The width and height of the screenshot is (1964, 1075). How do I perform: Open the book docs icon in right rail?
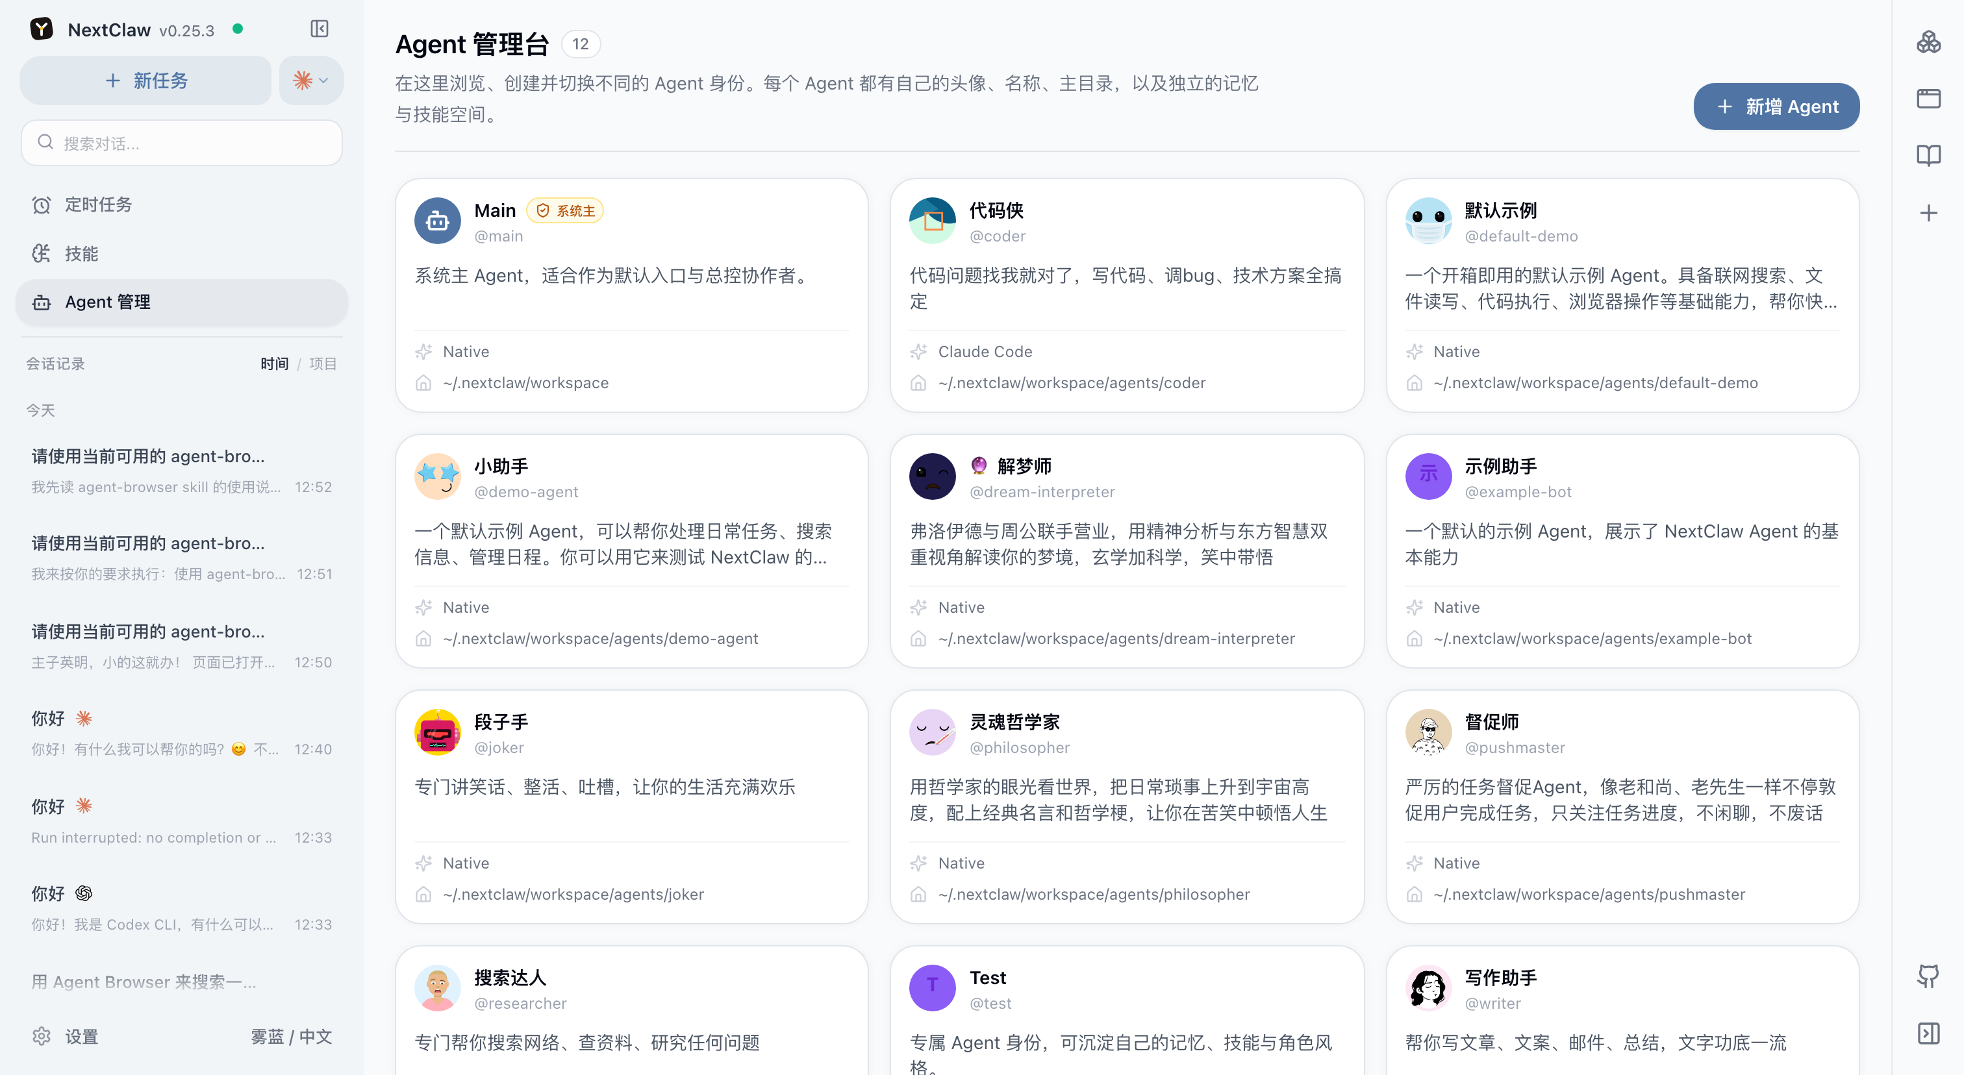(1929, 155)
